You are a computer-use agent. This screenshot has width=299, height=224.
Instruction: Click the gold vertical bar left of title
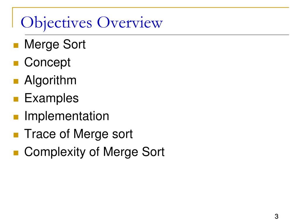(12, 17)
